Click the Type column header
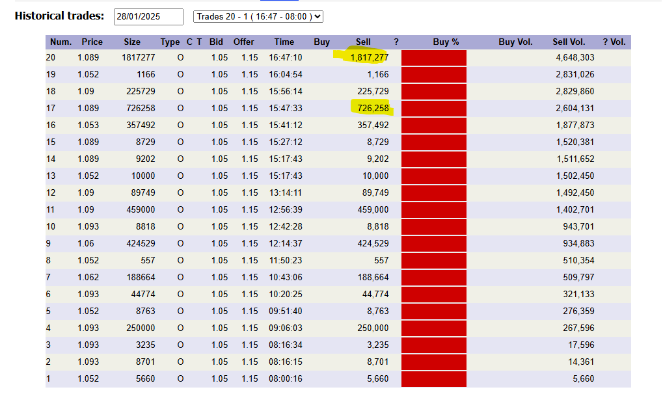Viewport: 663px width, 396px height. pos(170,42)
